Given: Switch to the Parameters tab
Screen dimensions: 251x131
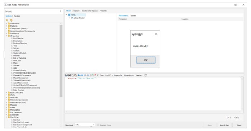Looking at the screenshot, I should pyautogui.click(x=123, y=15).
